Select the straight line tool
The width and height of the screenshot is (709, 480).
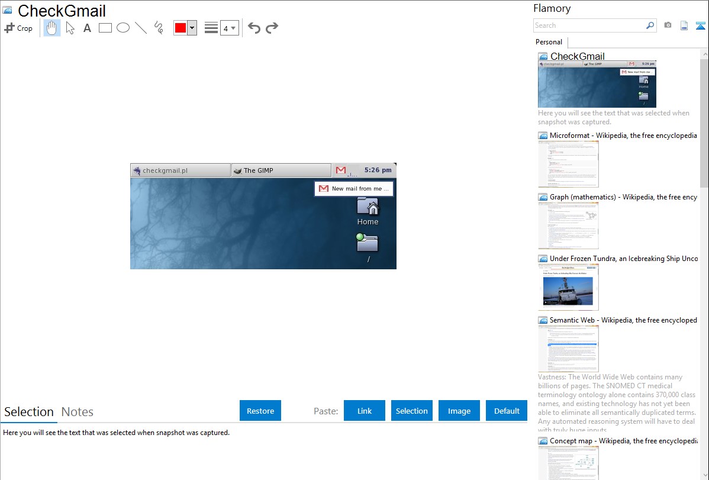pyautogui.click(x=141, y=28)
